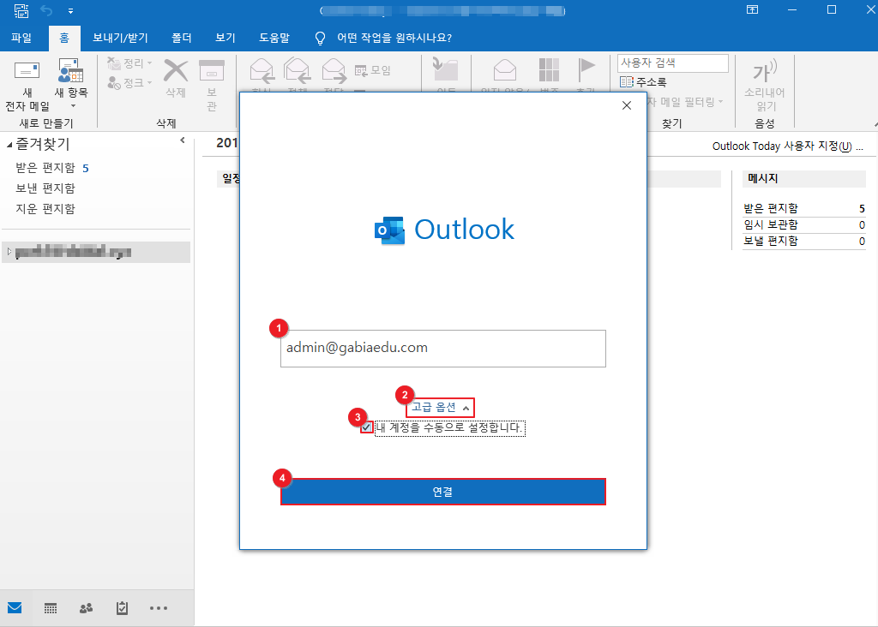Switch to the 보내기/받기 tab

point(120,38)
